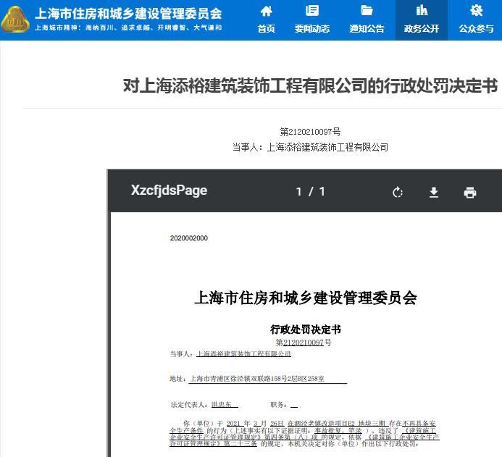Click the 当事人 line under the headline
Viewport: 502px width, 457px height.
310,147
